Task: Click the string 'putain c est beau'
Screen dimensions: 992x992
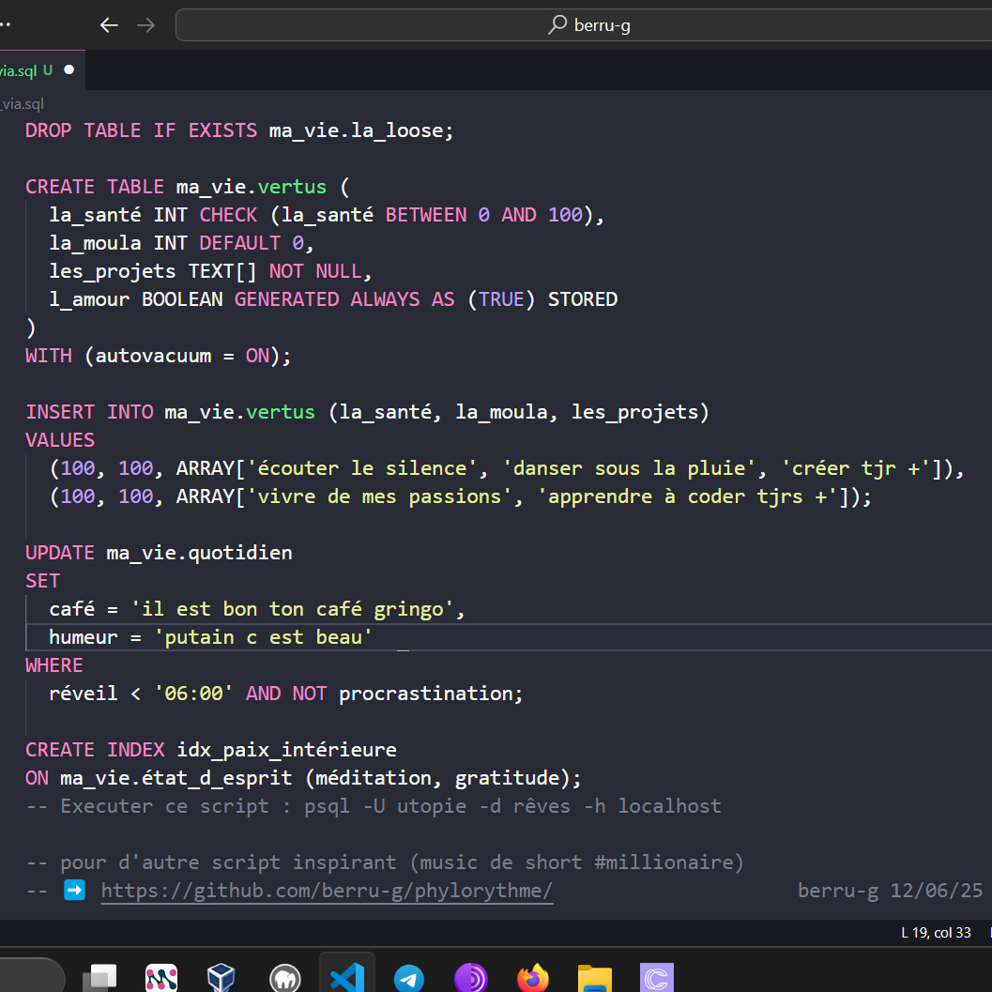Action: (263, 637)
